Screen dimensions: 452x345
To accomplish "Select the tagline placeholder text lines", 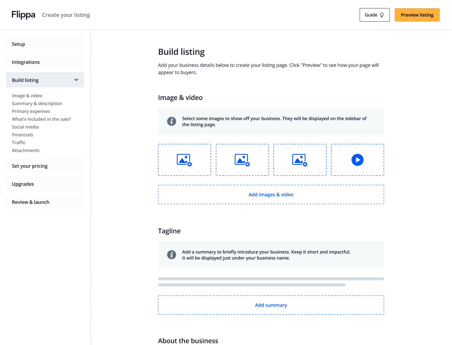I will 271,282.
